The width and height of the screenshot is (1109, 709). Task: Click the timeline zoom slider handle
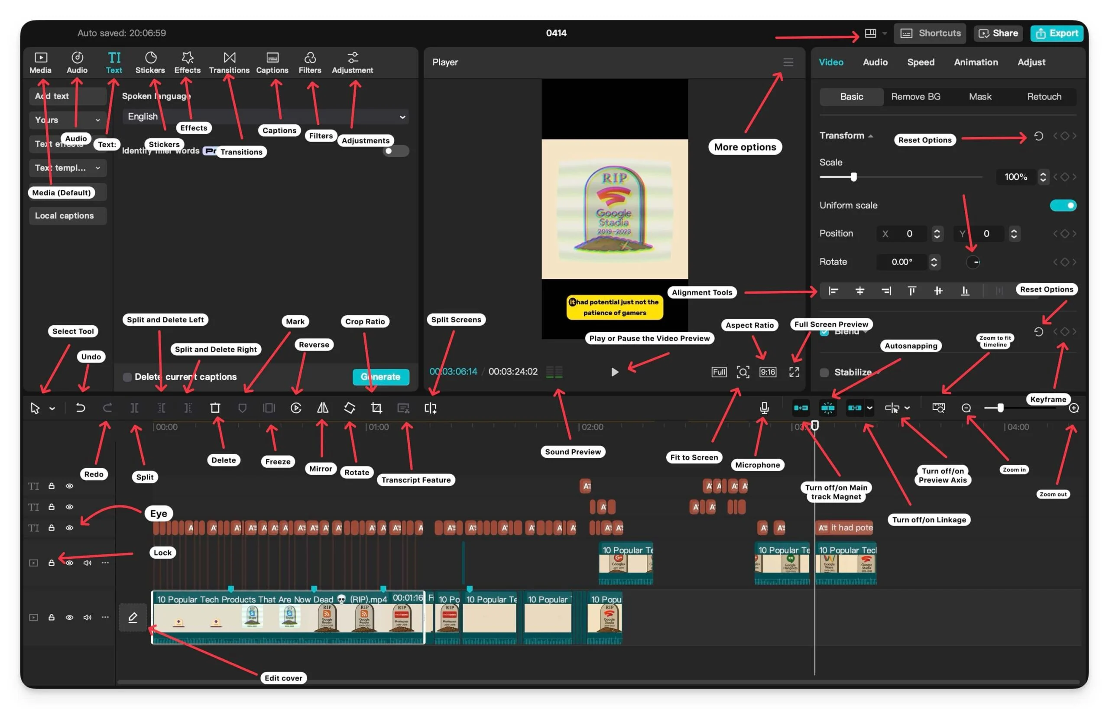click(1000, 408)
